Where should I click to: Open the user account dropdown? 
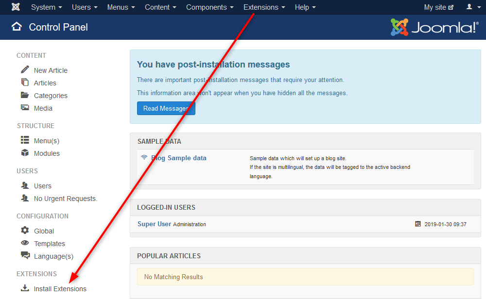pyautogui.click(x=472, y=7)
